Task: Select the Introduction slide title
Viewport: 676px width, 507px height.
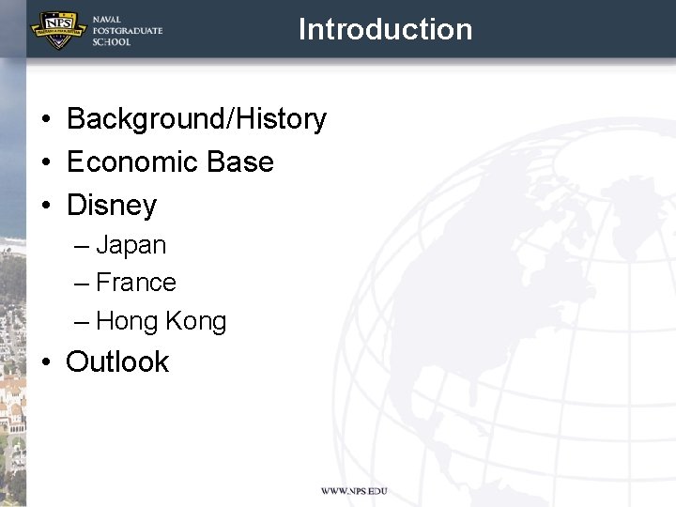Action: [386, 29]
